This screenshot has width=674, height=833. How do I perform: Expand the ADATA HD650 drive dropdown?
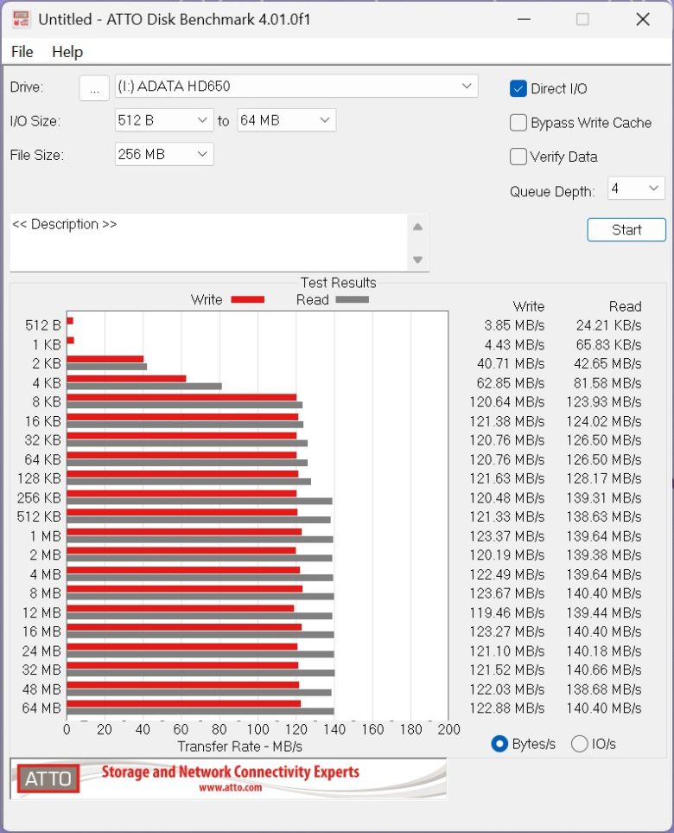tap(296, 86)
